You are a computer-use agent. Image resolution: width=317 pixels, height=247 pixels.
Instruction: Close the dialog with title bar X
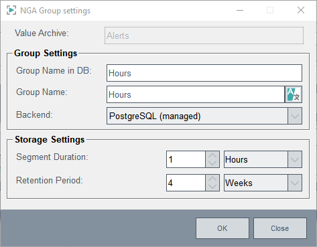click(x=301, y=10)
